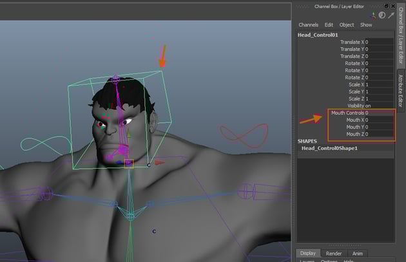Image resolution: width=406 pixels, height=262 pixels.
Task: Toggle the Visibility attribute value
Action: (x=368, y=106)
